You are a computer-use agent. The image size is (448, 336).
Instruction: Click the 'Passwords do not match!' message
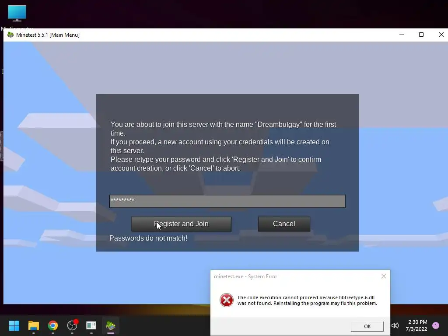pos(148,238)
